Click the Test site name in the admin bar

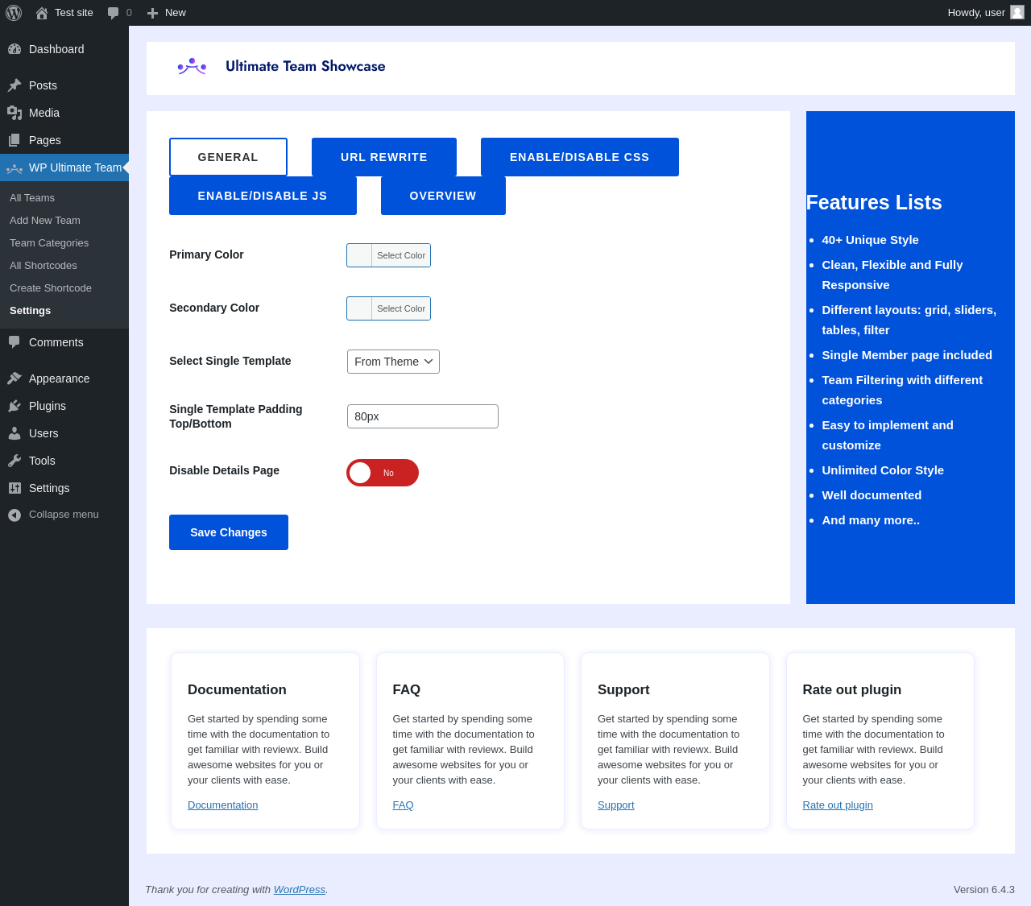(x=74, y=13)
